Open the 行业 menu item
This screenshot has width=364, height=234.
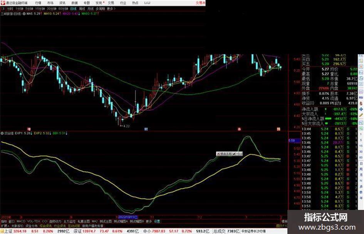tap(123, 3)
